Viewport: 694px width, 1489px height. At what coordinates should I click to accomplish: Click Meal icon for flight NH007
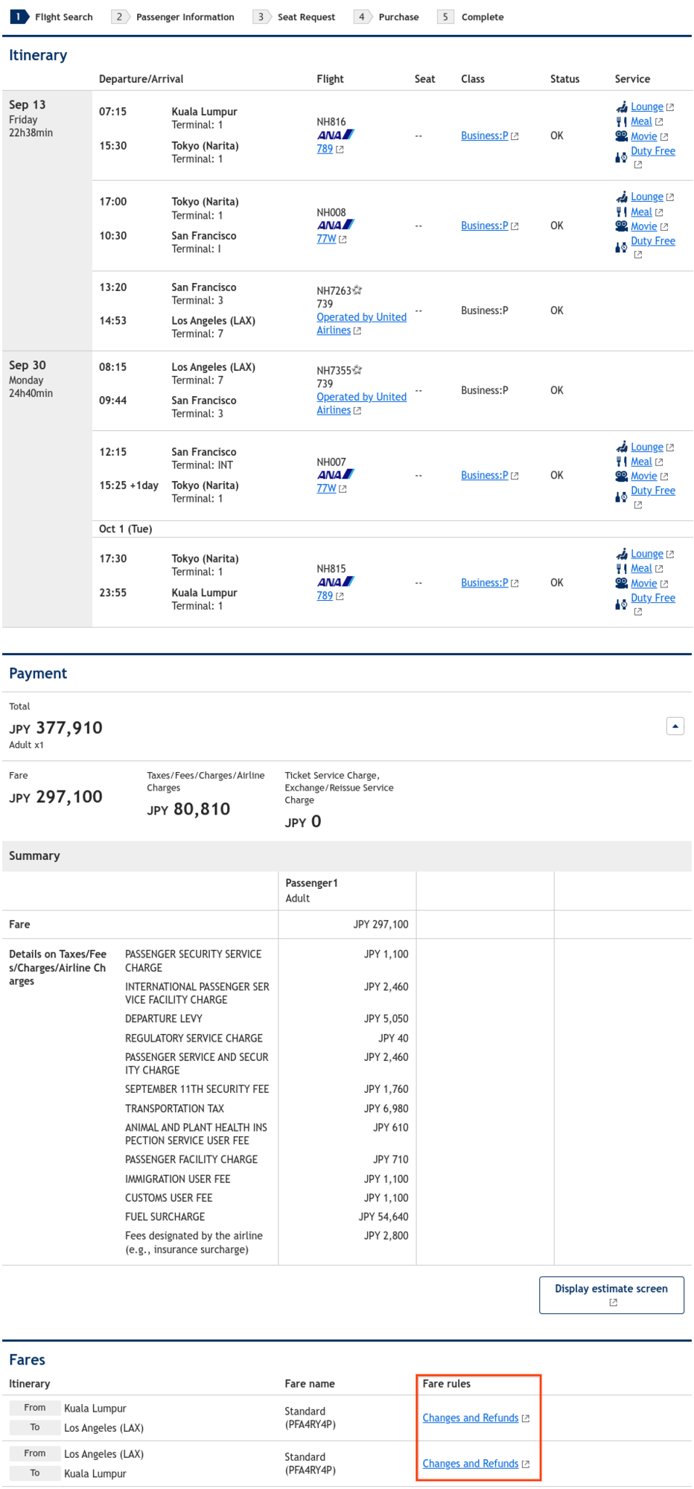pyautogui.click(x=621, y=462)
